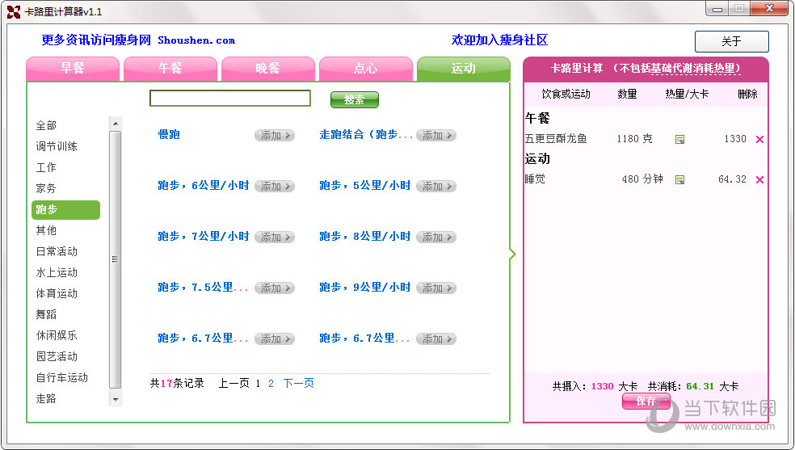Minimize the 卡路里计算器 window
Image resolution: width=795 pixels, height=450 pixels.
click(717, 9)
